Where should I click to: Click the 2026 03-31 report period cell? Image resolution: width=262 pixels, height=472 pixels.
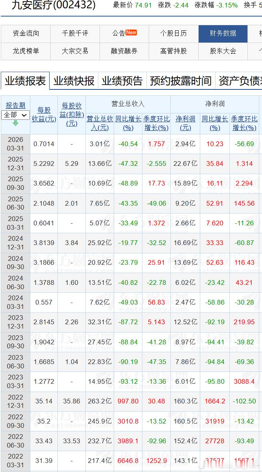15,144
